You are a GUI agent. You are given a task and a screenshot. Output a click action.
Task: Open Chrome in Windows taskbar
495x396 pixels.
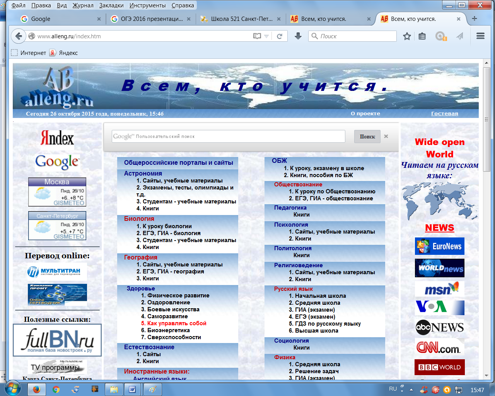tap(56, 389)
